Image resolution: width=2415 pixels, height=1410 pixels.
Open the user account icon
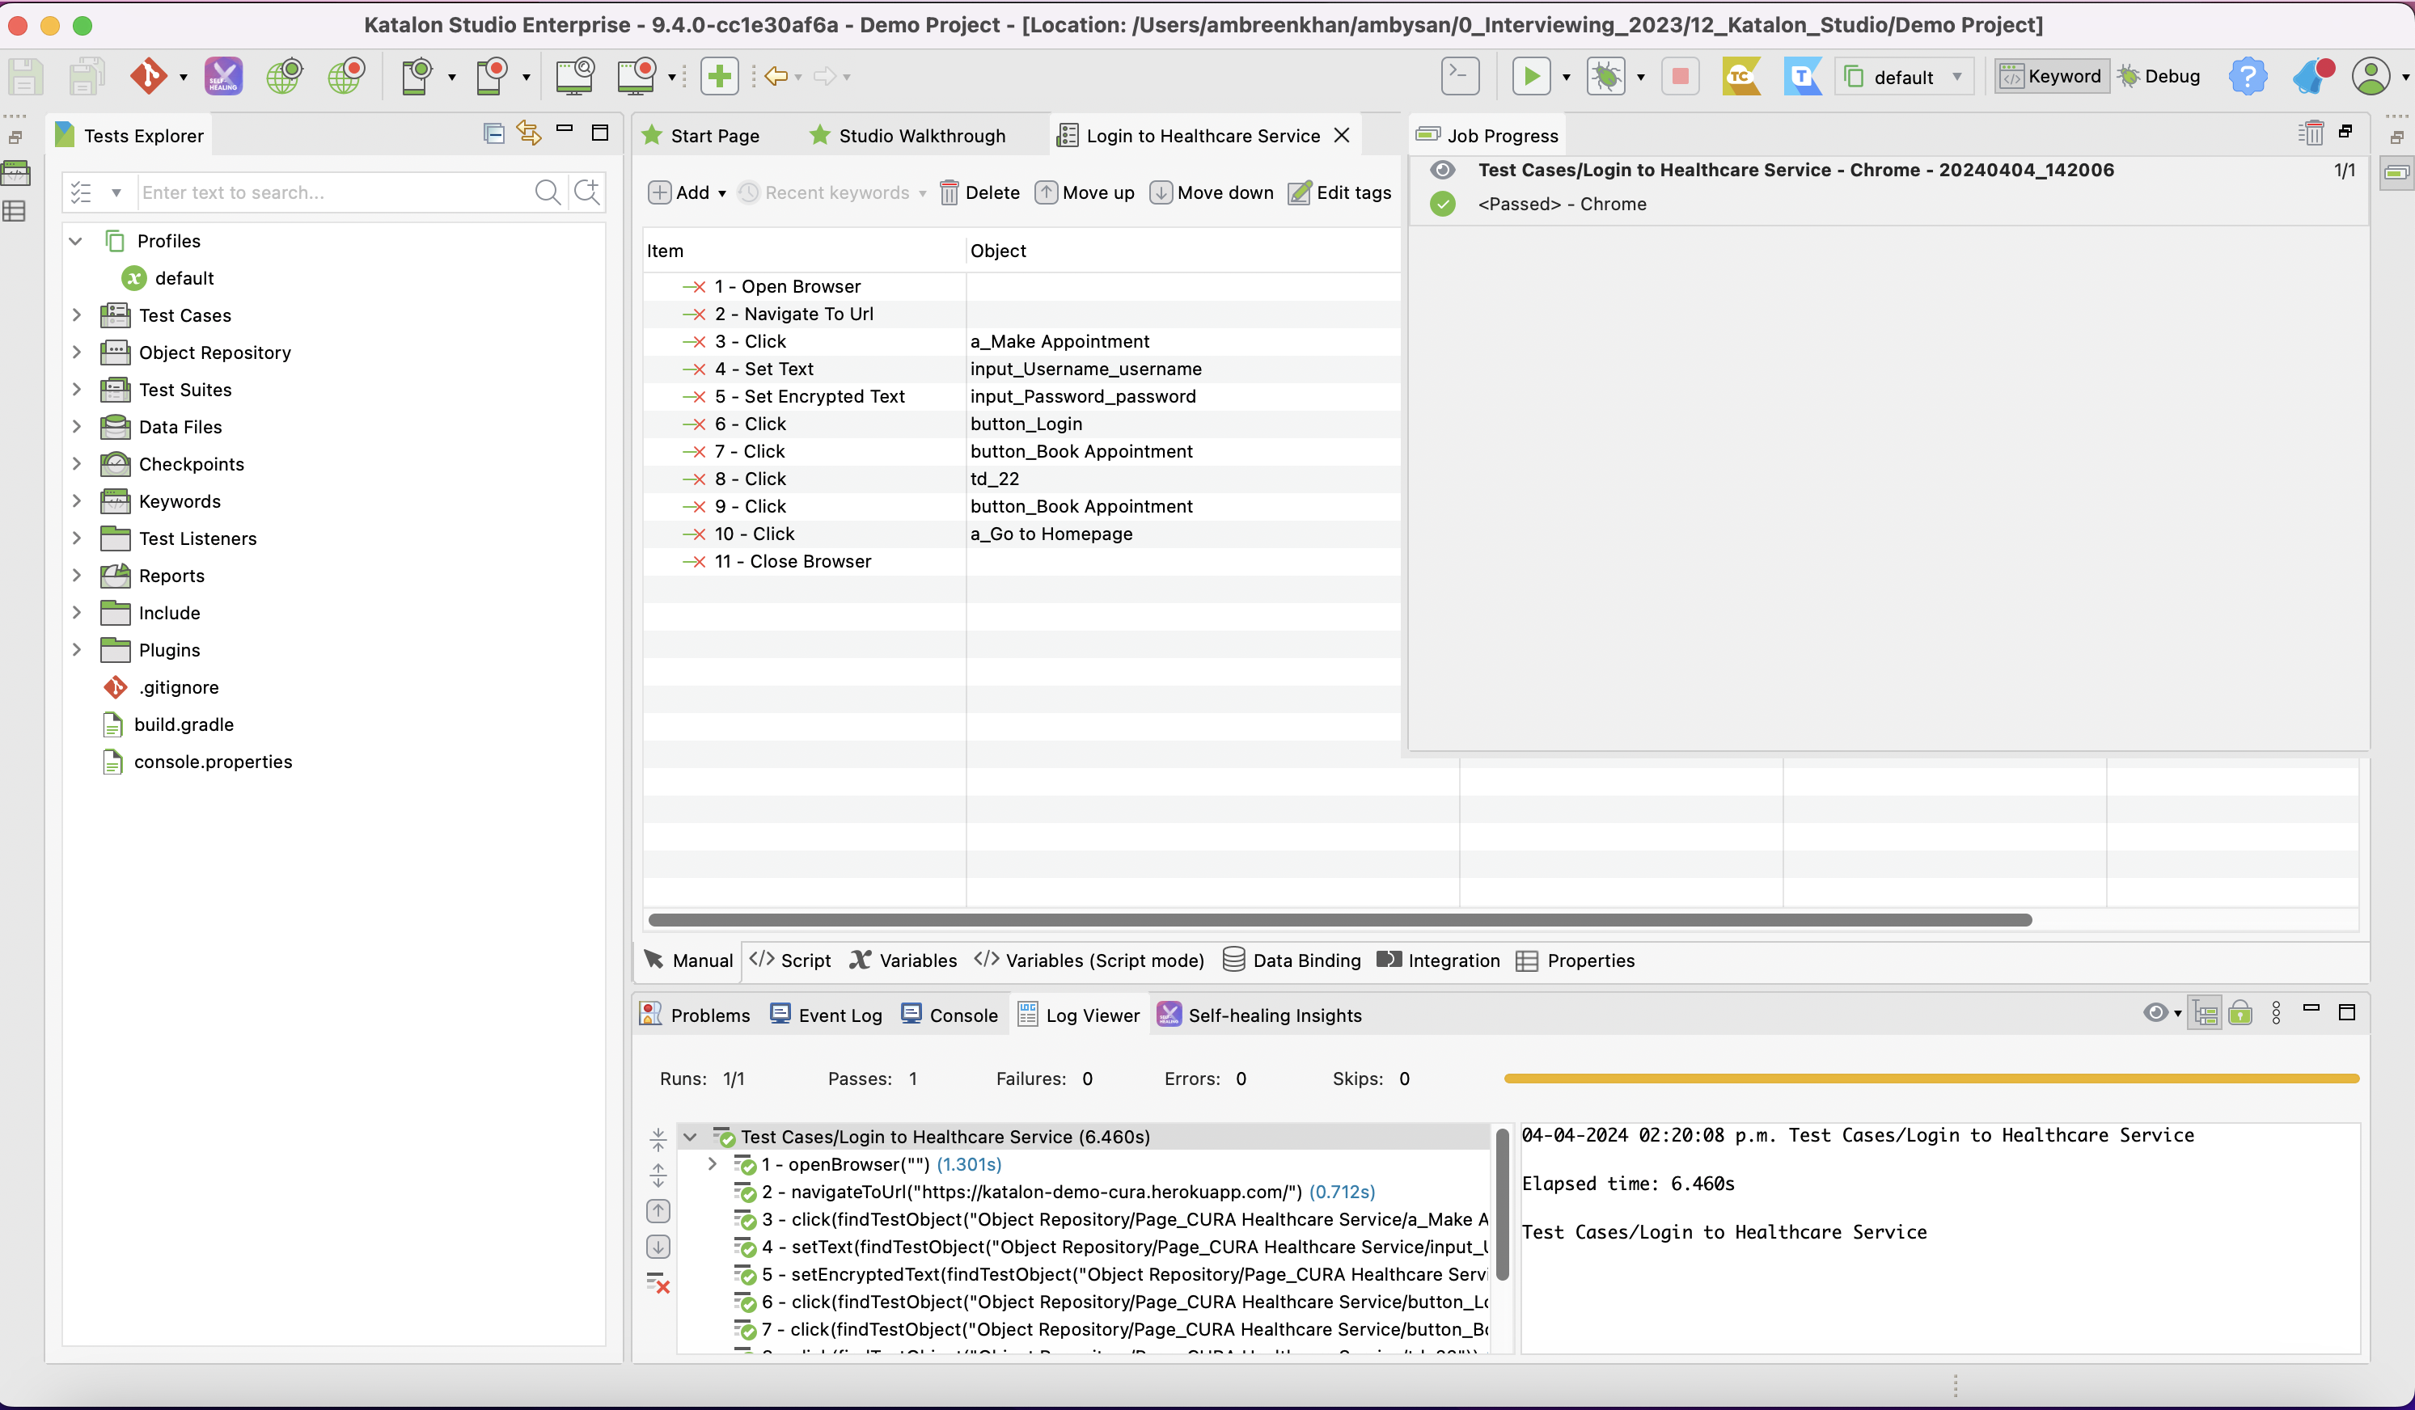tap(2372, 77)
